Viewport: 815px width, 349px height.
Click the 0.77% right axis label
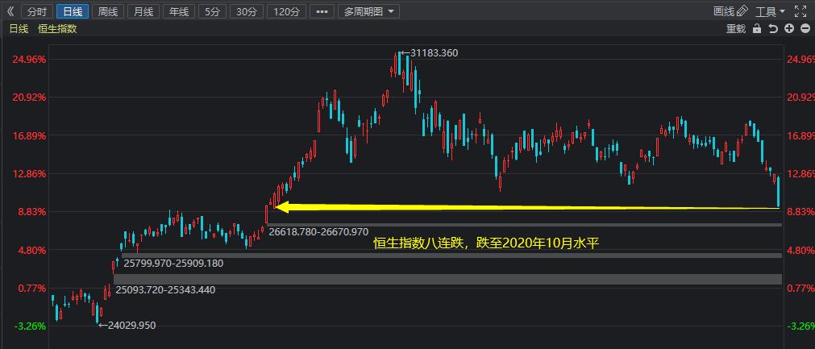801,289
